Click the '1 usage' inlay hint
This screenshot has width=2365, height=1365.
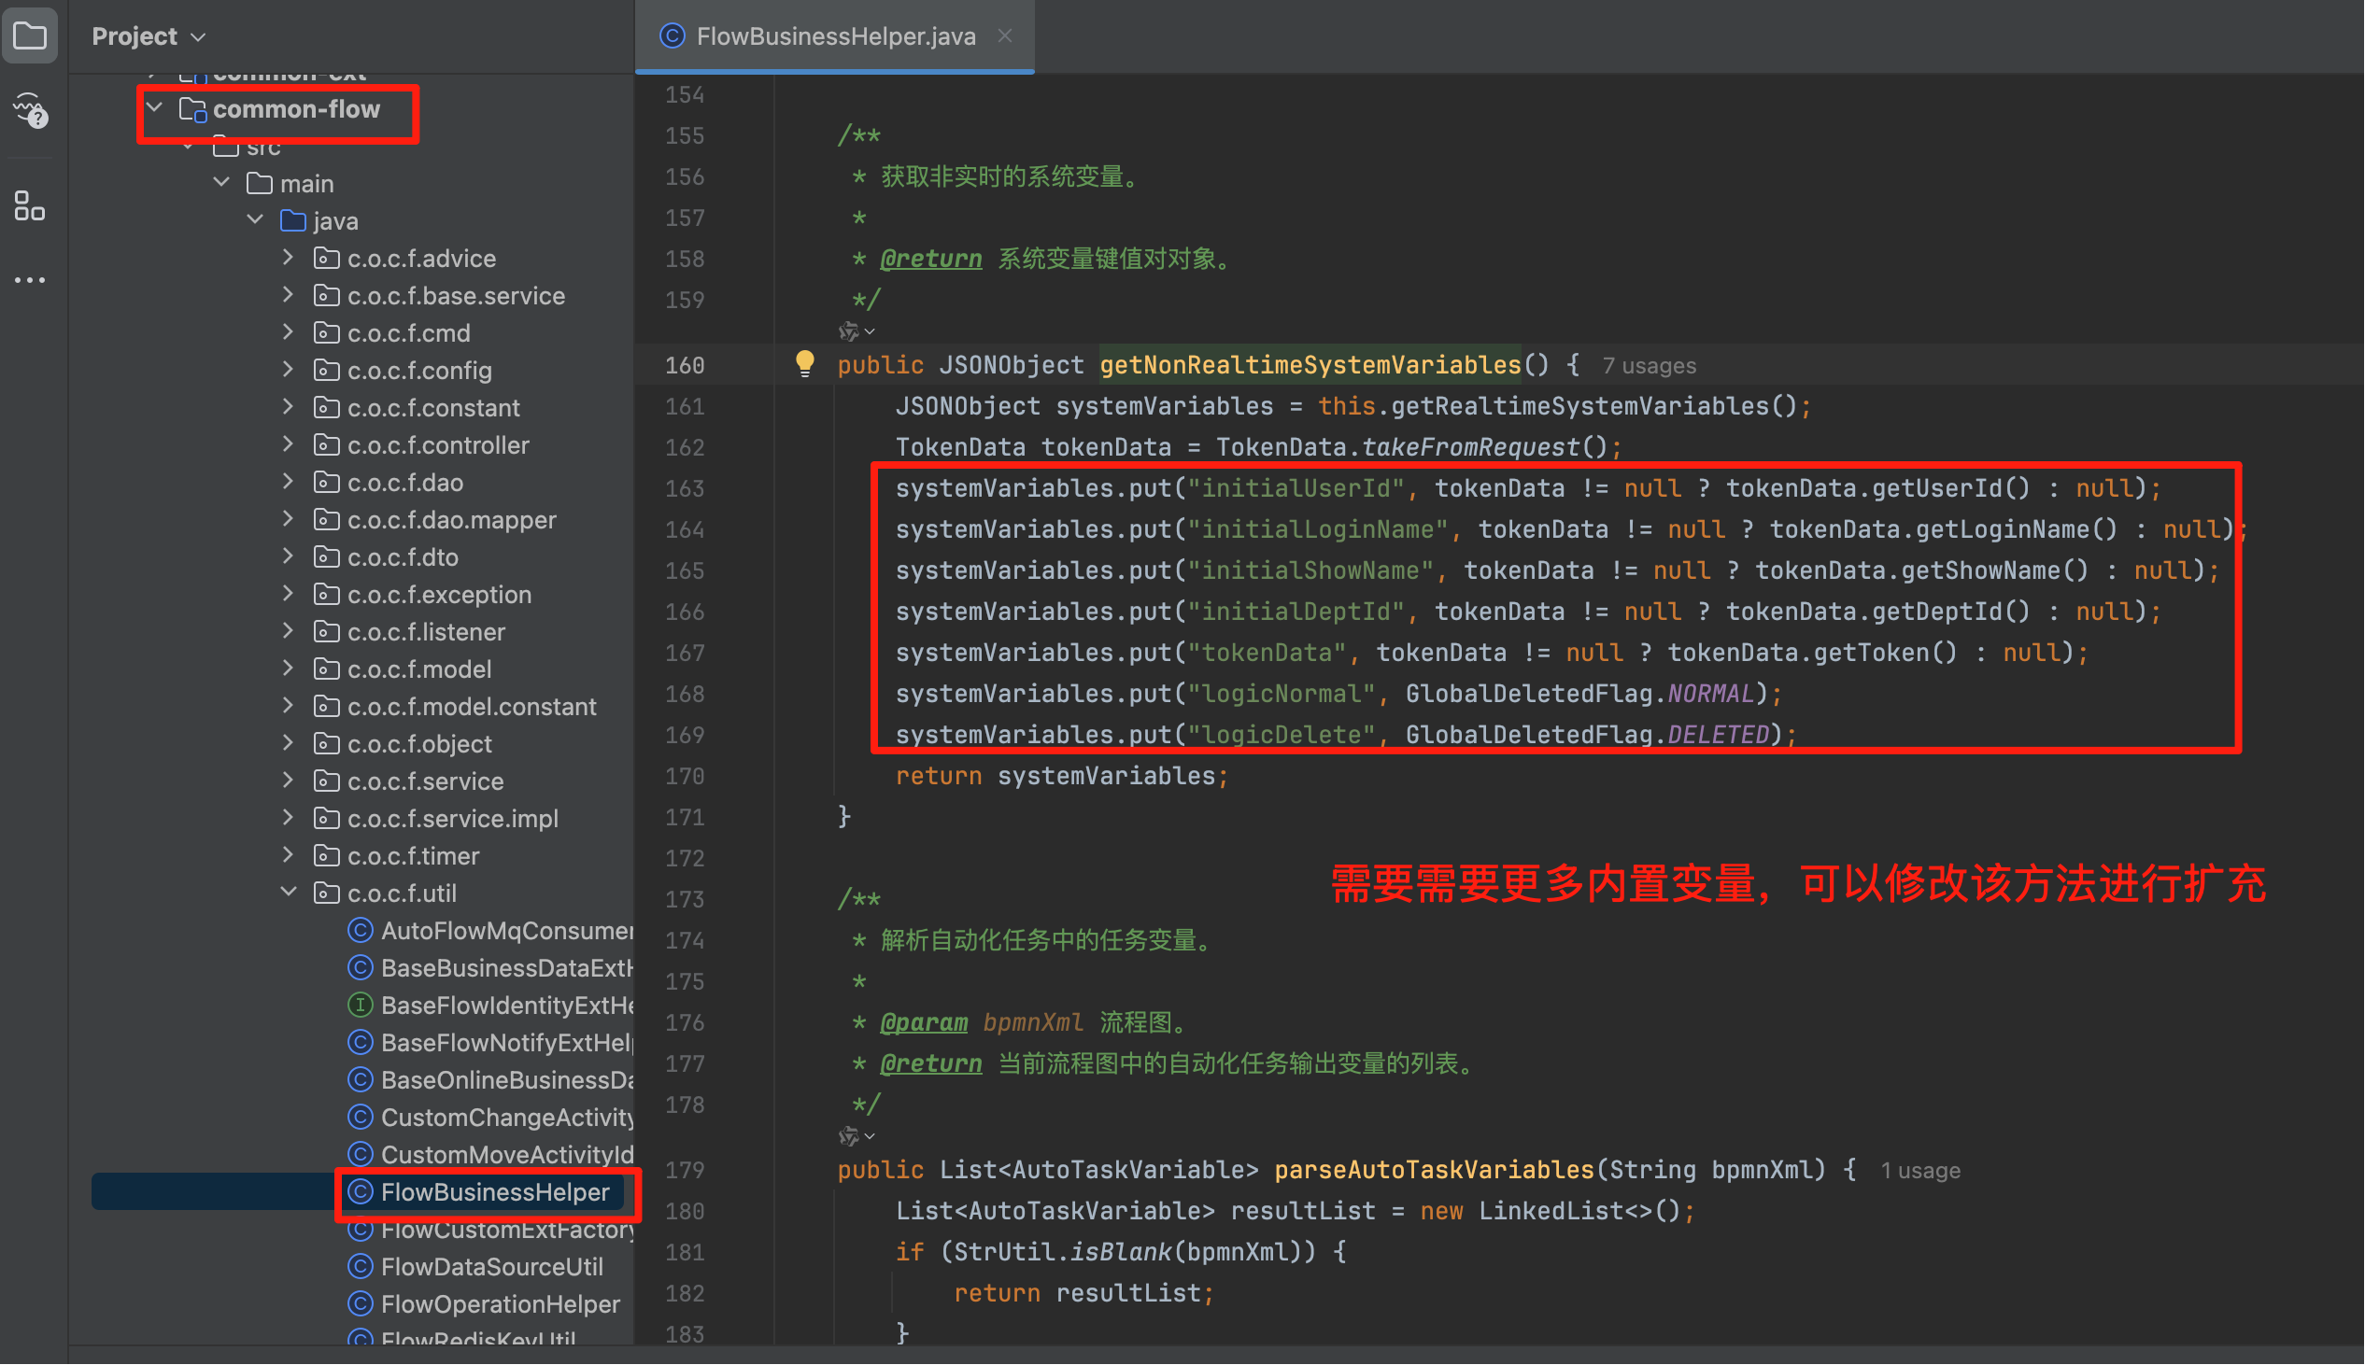pyautogui.click(x=1920, y=1171)
